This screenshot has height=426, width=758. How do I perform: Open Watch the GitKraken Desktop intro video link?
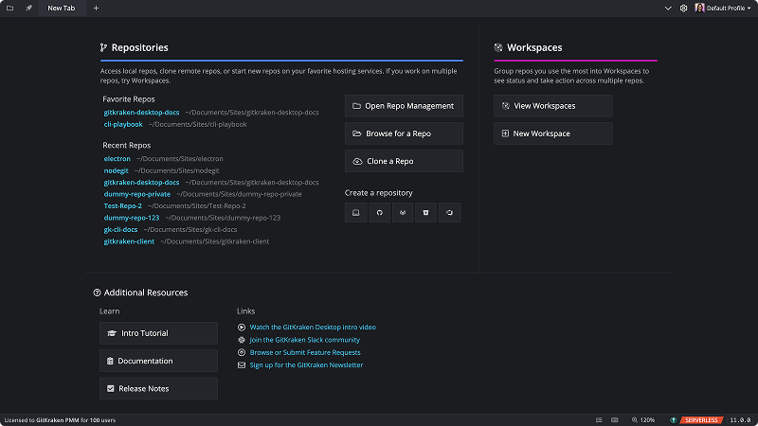coord(313,327)
